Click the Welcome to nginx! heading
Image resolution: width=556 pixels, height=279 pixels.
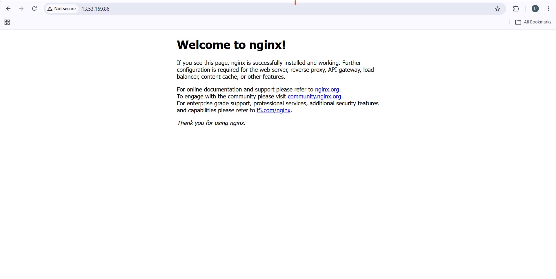pos(231,45)
